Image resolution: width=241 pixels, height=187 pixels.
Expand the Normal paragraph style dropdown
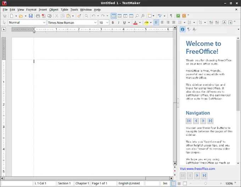[44, 23]
